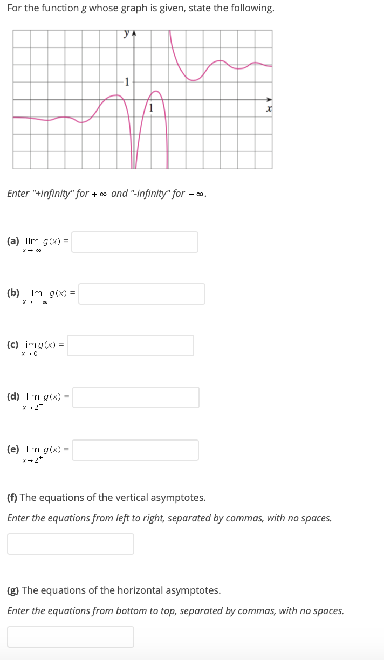Viewport: 384px width, 660px height.
Task: Click the y-axis label on the graph
Action: click(125, 33)
